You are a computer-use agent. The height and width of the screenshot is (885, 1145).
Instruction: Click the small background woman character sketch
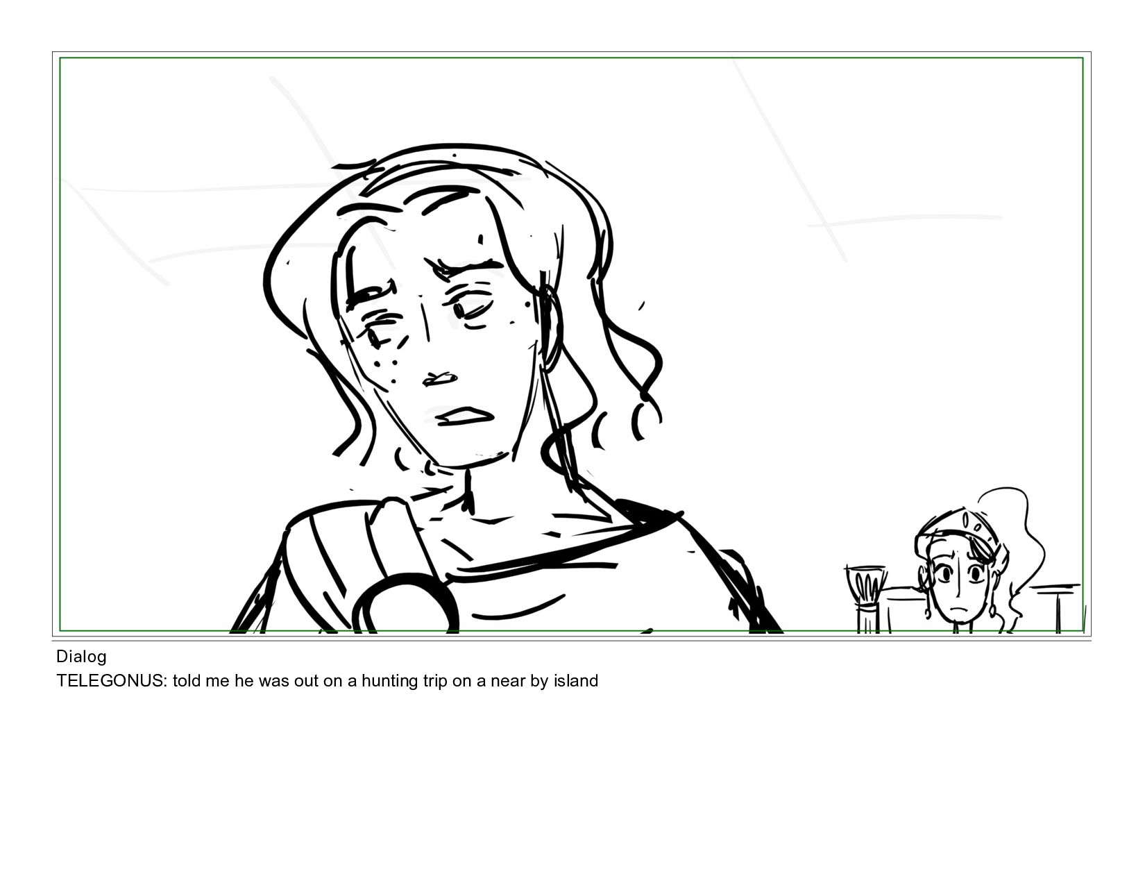coord(978,561)
